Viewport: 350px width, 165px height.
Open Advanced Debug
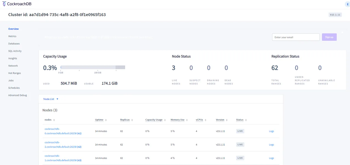(x=17, y=95)
